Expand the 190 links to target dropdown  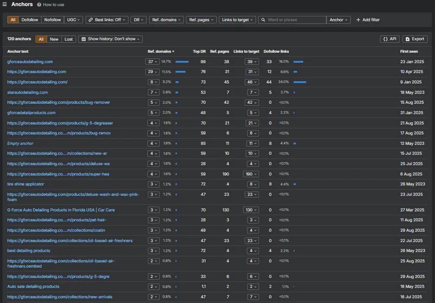coord(251,174)
